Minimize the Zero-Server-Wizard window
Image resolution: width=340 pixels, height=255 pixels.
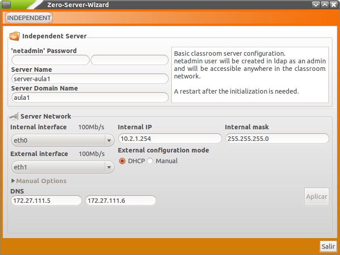pos(315,4)
